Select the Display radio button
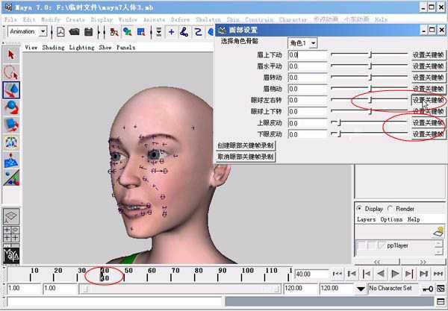The height and width of the screenshot is (311, 448). 359,209
